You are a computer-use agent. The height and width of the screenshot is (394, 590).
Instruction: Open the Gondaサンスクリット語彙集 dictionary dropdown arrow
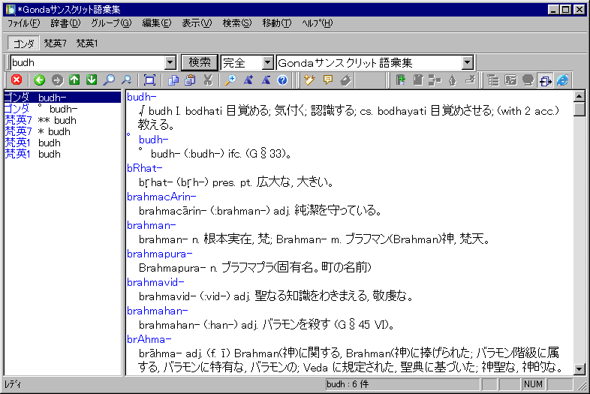click(x=467, y=62)
